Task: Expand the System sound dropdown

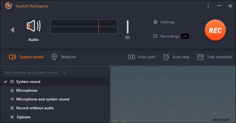Action: [31, 57]
